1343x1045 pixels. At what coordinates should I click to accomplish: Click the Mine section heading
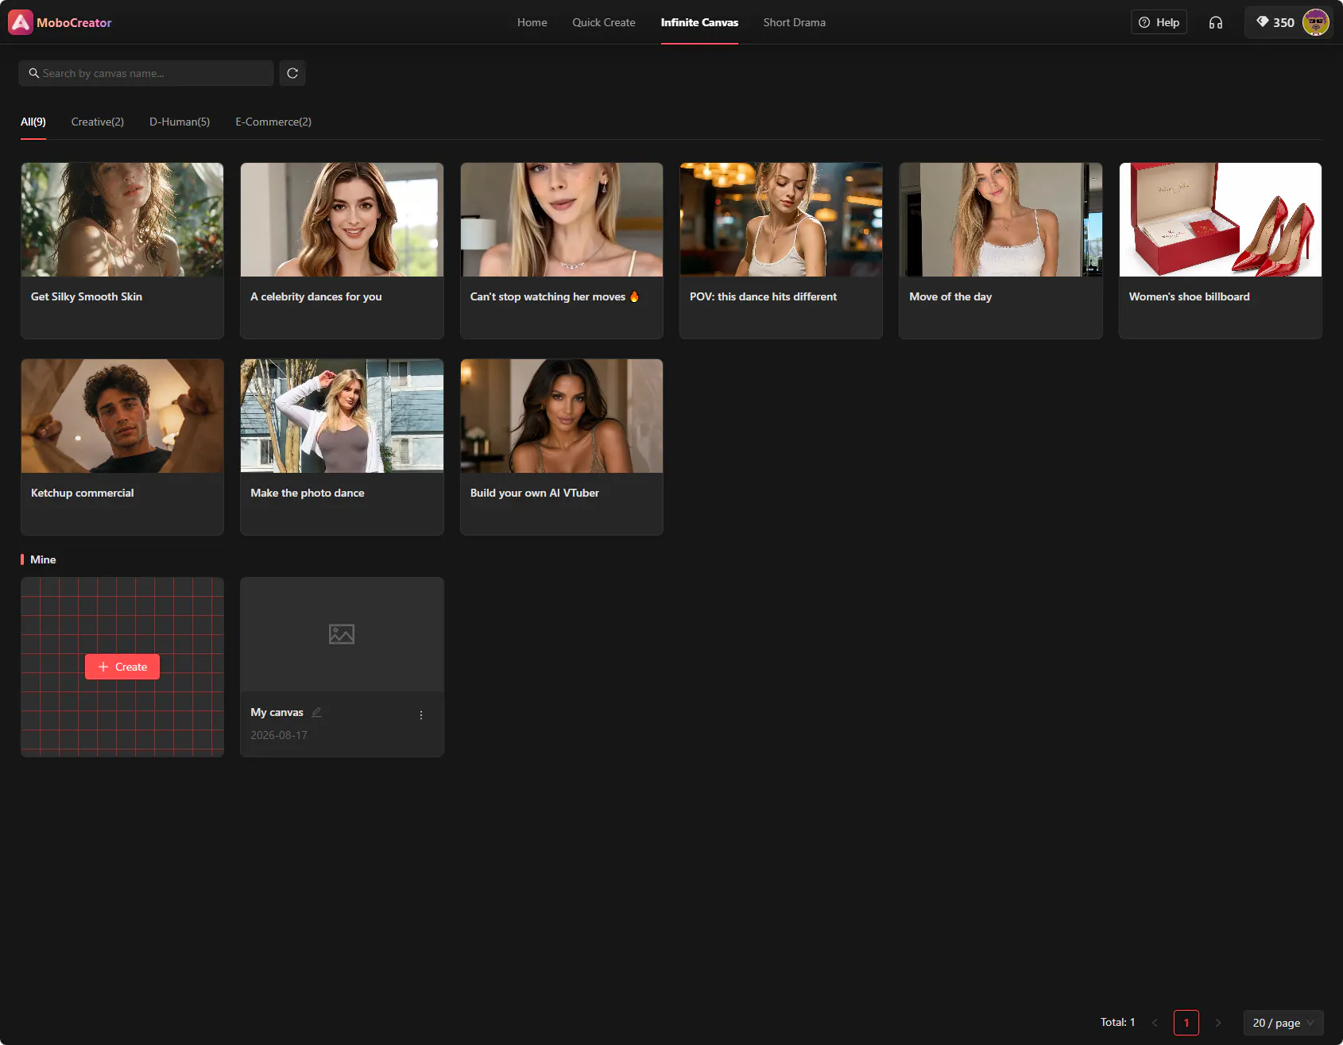tap(43, 559)
